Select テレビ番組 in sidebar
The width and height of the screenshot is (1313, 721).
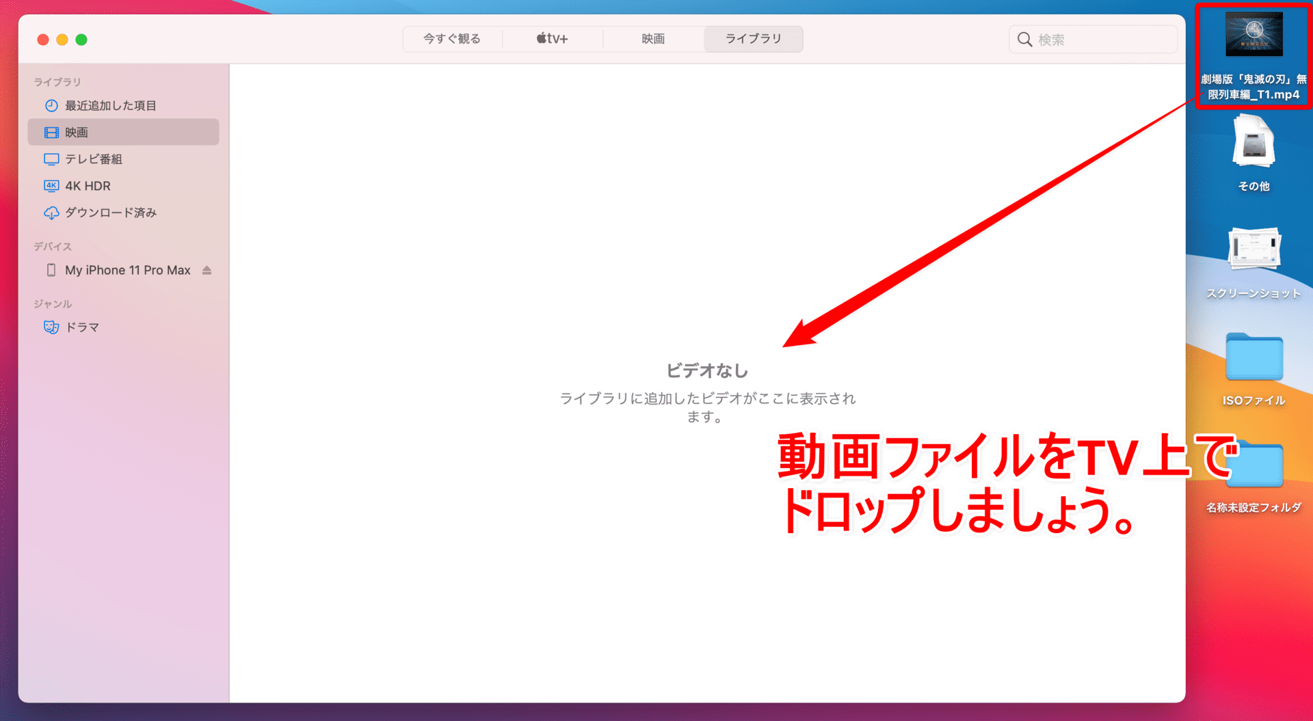click(123, 159)
